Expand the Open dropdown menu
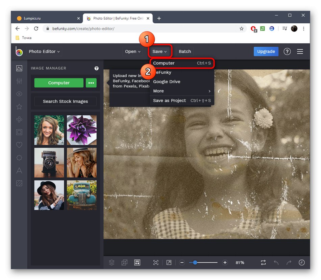Viewport: 321px width, 280px height. [x=133, y=51]
